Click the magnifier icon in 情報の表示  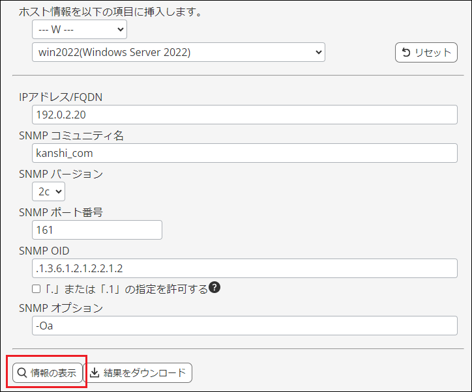[x=22, y=373]
